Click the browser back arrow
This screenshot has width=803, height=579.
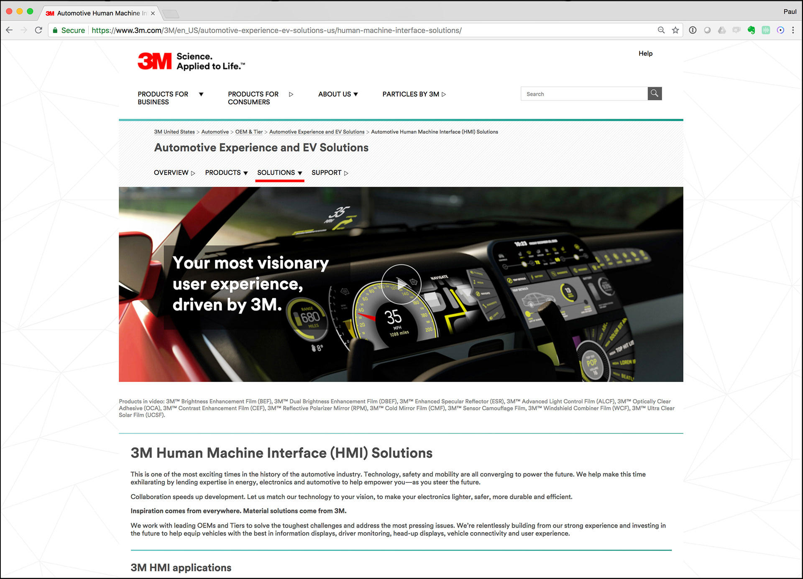[x=9, y=30]
